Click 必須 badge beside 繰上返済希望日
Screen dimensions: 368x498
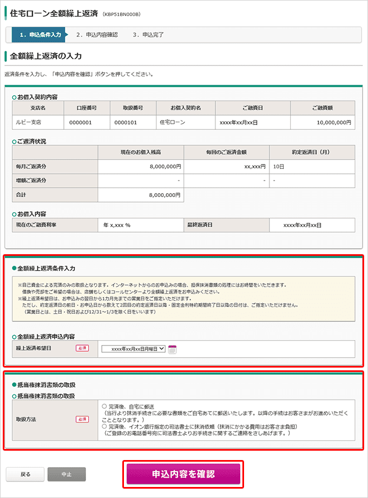point(82,348)
